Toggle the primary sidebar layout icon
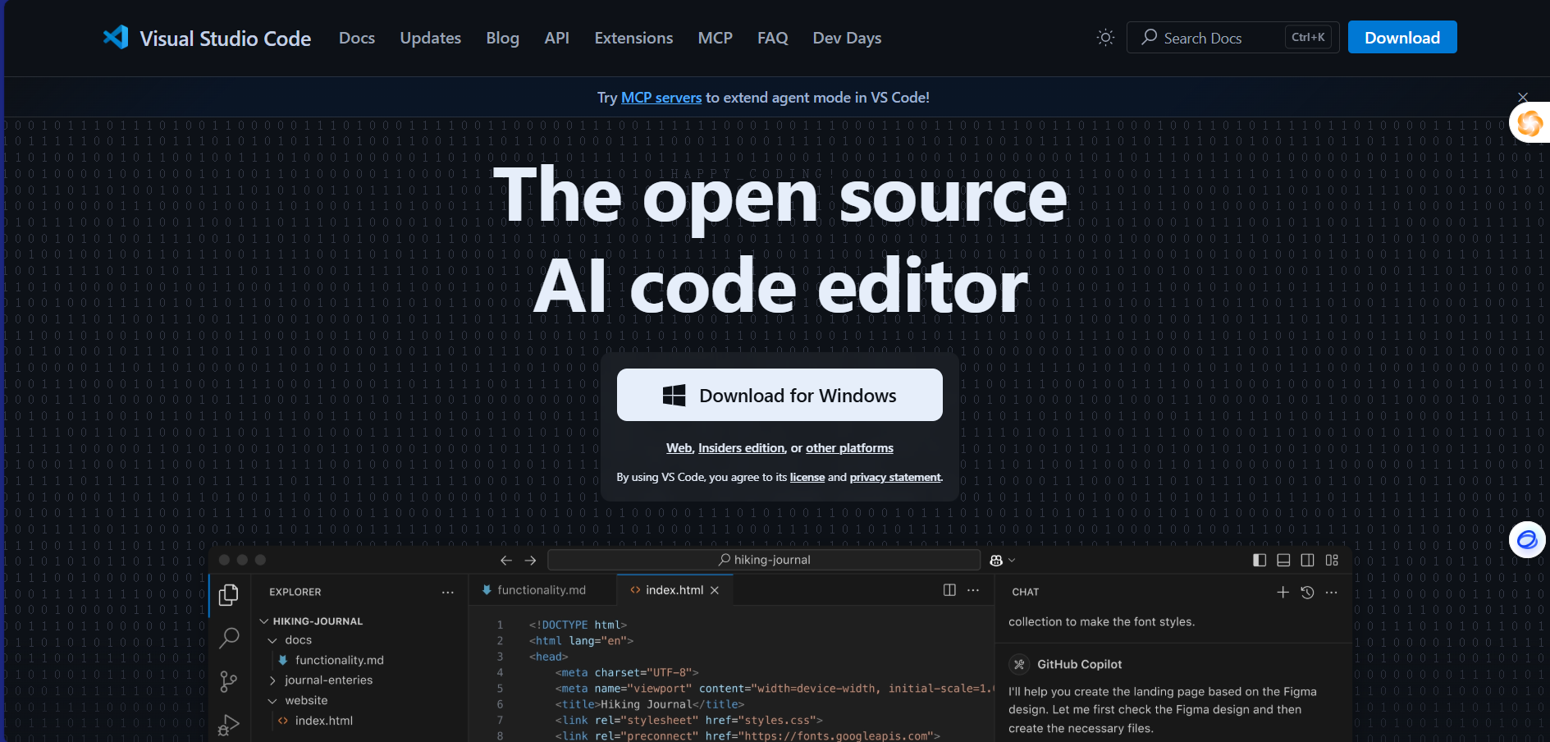Viewport: 1550px width, 742px height. pos(1260,560)
